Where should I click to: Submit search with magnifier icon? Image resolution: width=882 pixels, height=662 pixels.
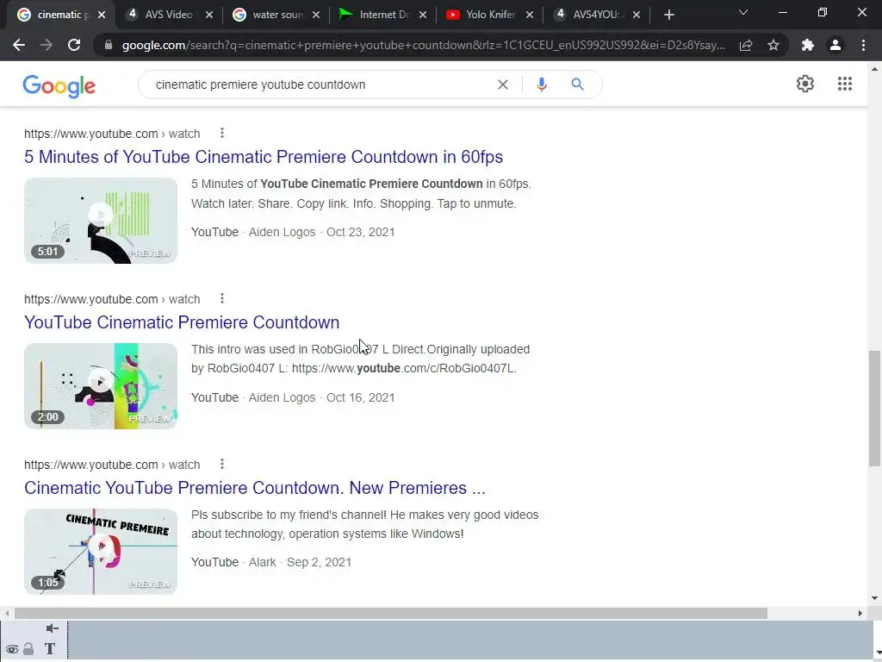(x=577, y=84)
